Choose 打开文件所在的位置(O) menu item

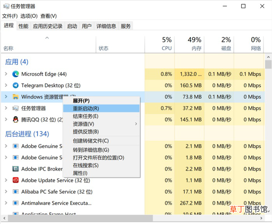[x=101, y=158]
